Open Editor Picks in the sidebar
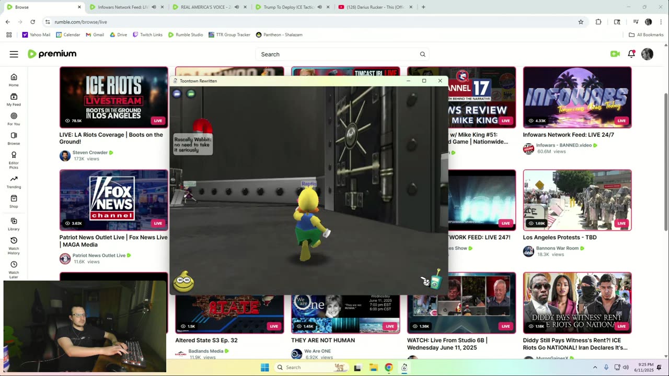669x376 pixels. (x=14, y=160)
